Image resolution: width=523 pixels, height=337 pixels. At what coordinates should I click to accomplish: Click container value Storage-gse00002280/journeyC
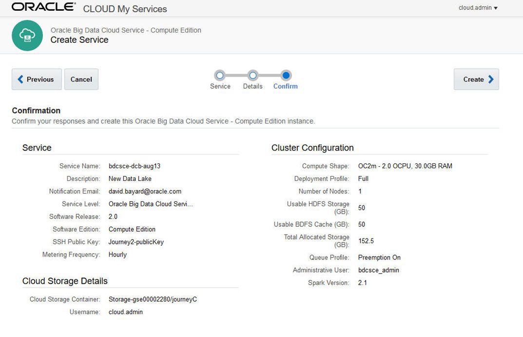pyautogui.click(x=153, y=299)
